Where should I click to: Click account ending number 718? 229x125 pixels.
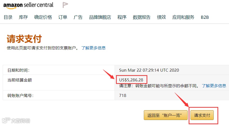coord(123,95)
